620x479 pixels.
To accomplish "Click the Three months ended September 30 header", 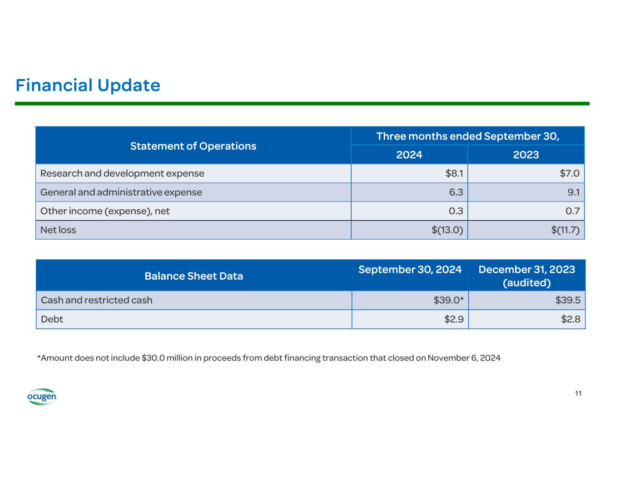I will (x=467, y=136).
